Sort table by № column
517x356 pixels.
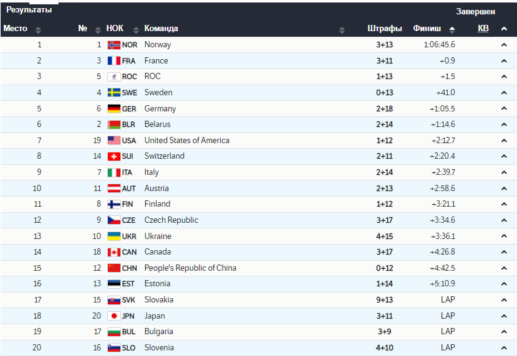click(x=98, y=29)
